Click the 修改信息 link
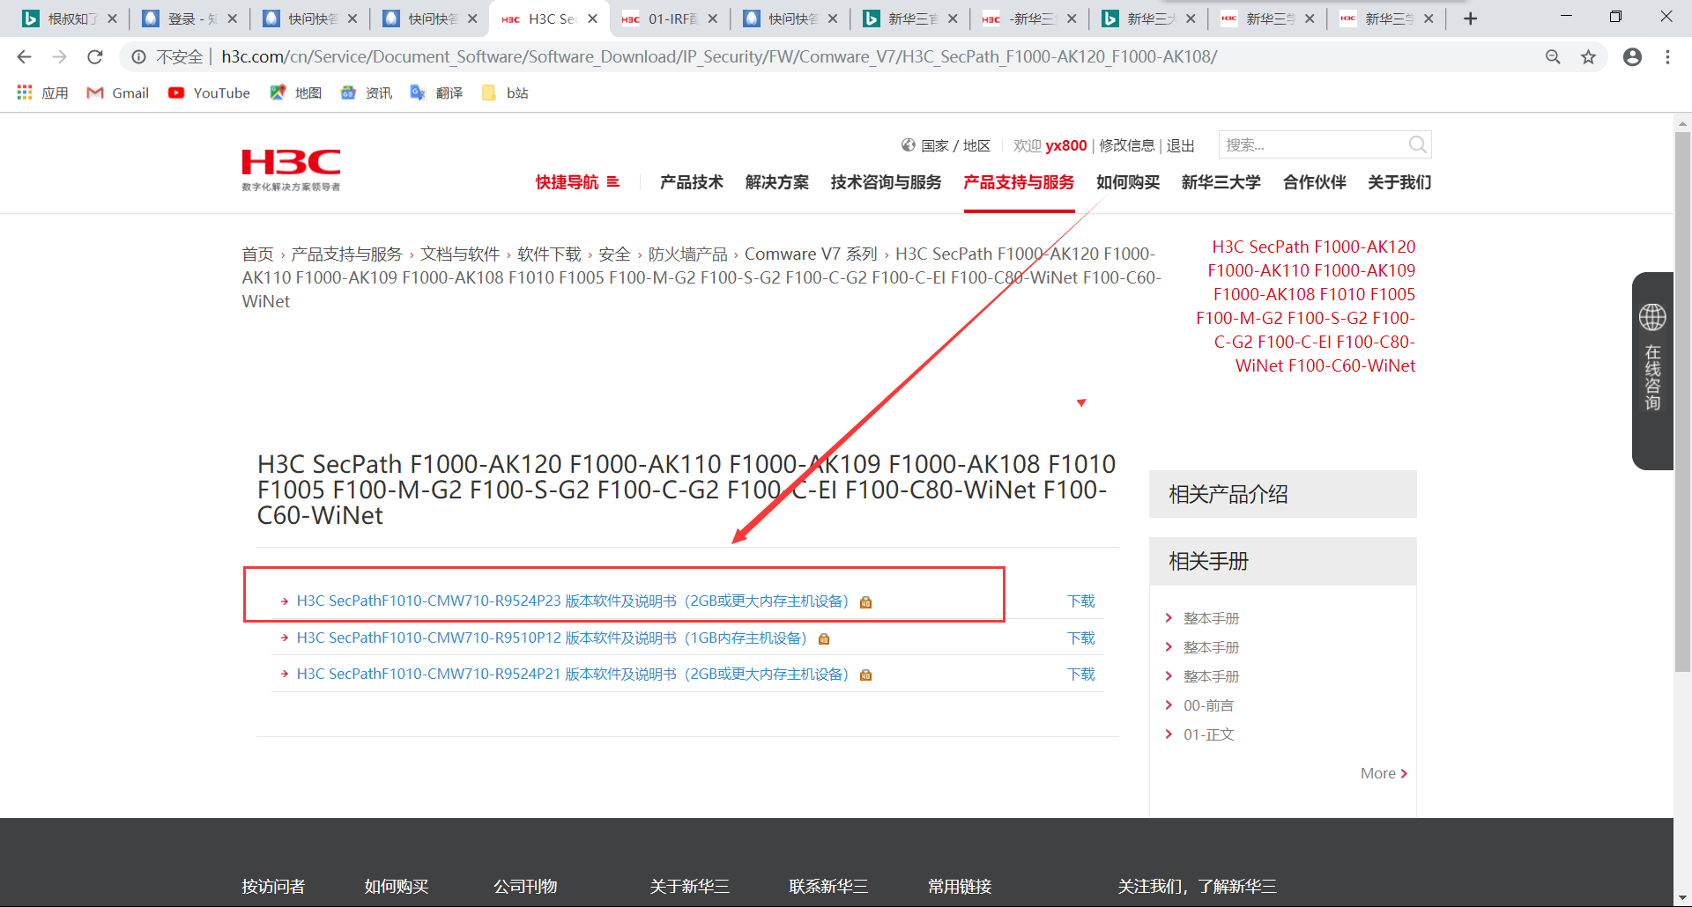Image resolution: width=1692 pixels, height=907 pixels. pos(1127,145)
